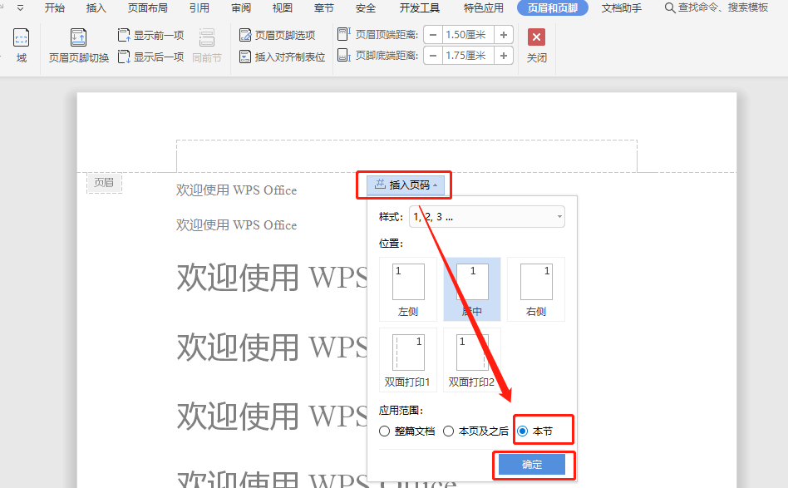Click the 页眉顶端距离 header distance icon
The height and width of the screenshot is (488, 788).
pos(344,34)
